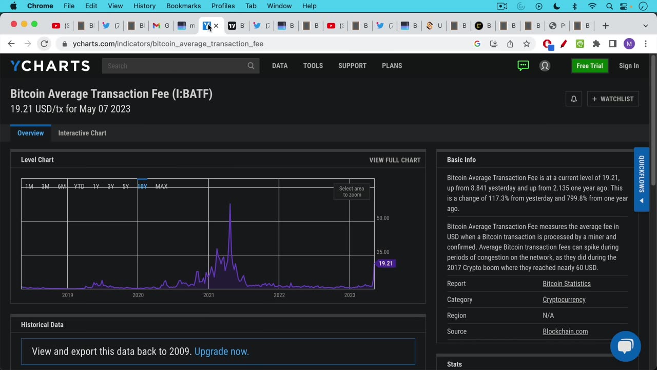Select the 1M chart range
This screenshot has height=370, width=657.
29,187
